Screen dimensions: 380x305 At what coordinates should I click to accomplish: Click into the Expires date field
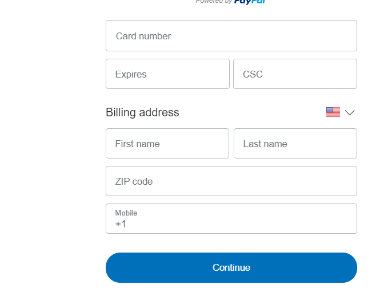click(167, 74)
